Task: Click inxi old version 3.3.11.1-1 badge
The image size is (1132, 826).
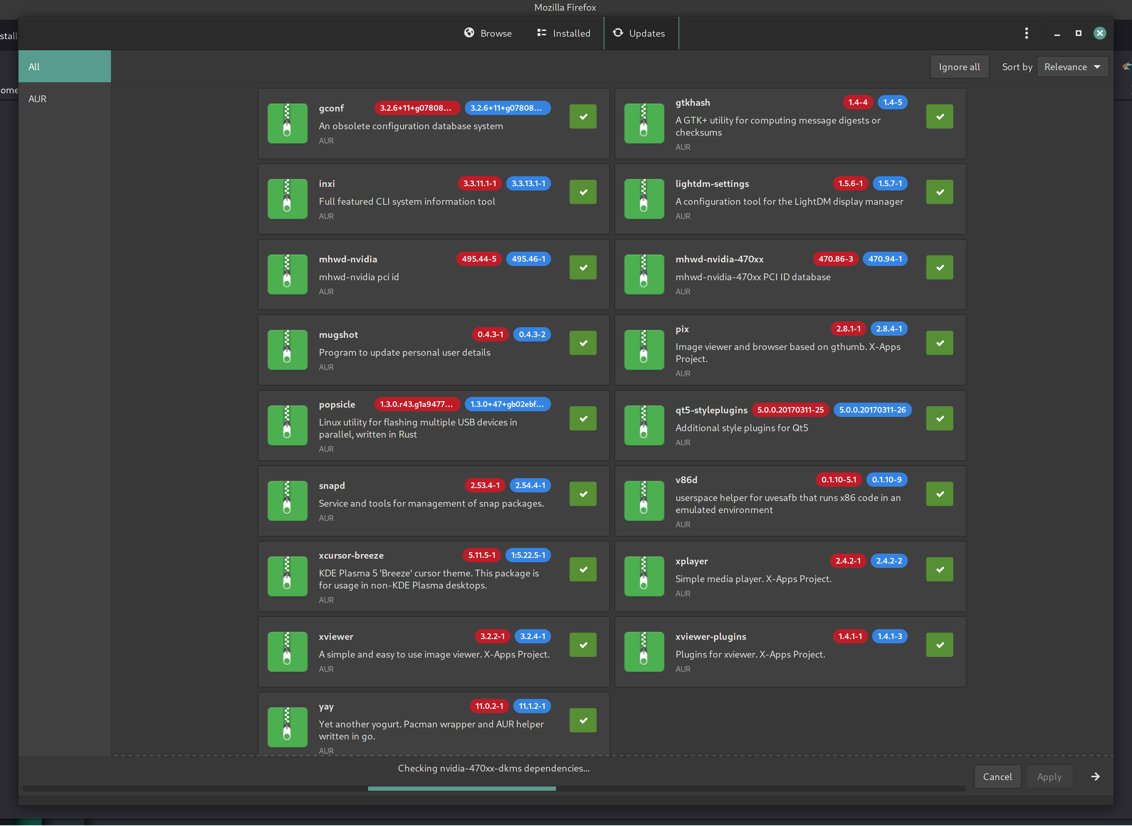Action: tap(480, 183)
